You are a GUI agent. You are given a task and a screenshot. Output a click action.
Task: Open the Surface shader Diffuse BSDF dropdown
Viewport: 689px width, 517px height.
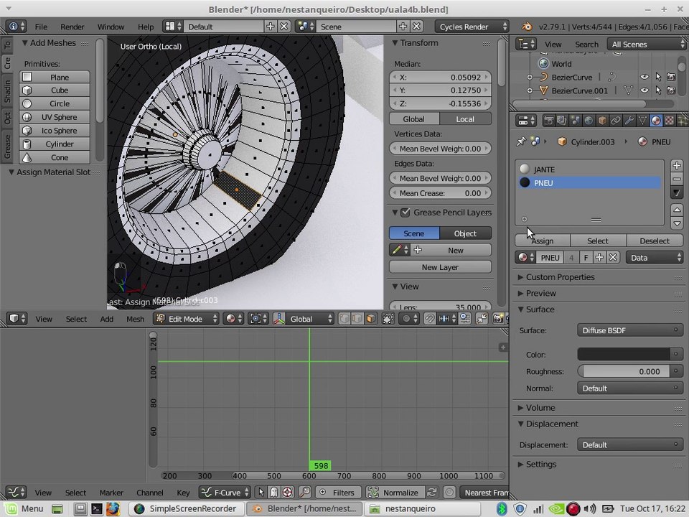(x=629, y=330)
